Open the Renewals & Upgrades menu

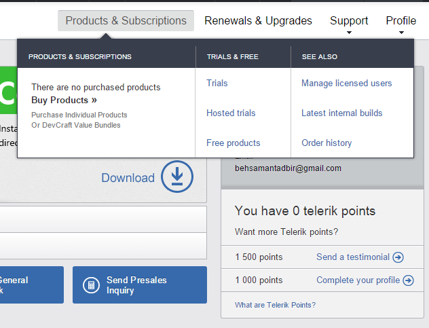pyautogui.click(x=258, y=21)
